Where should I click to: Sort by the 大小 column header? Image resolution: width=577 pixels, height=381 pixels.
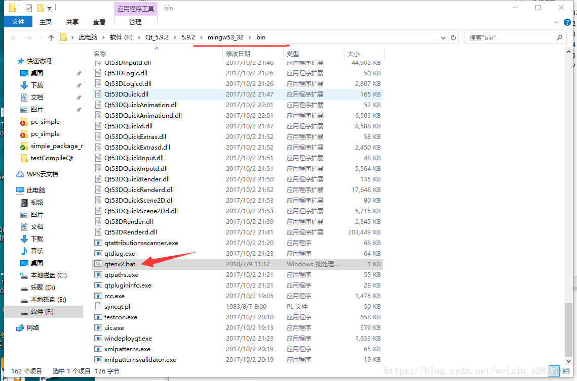click(353, 54)
